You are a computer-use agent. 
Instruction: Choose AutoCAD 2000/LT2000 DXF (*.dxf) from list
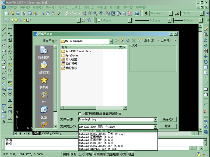click(101, 146)
